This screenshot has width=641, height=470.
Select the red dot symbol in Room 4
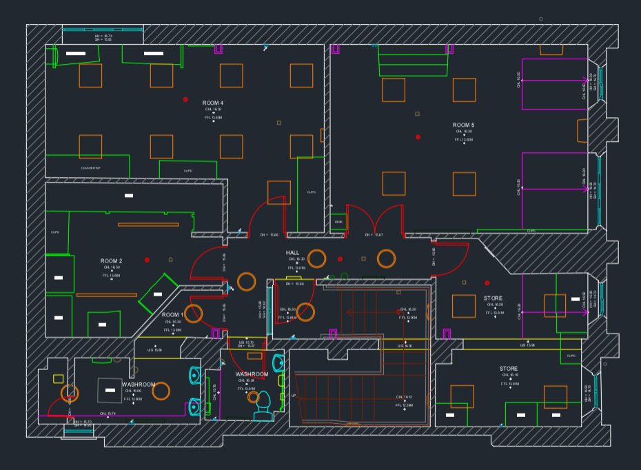(185, 100)
